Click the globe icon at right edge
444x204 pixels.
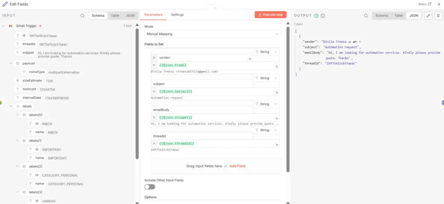click(442, 103)
